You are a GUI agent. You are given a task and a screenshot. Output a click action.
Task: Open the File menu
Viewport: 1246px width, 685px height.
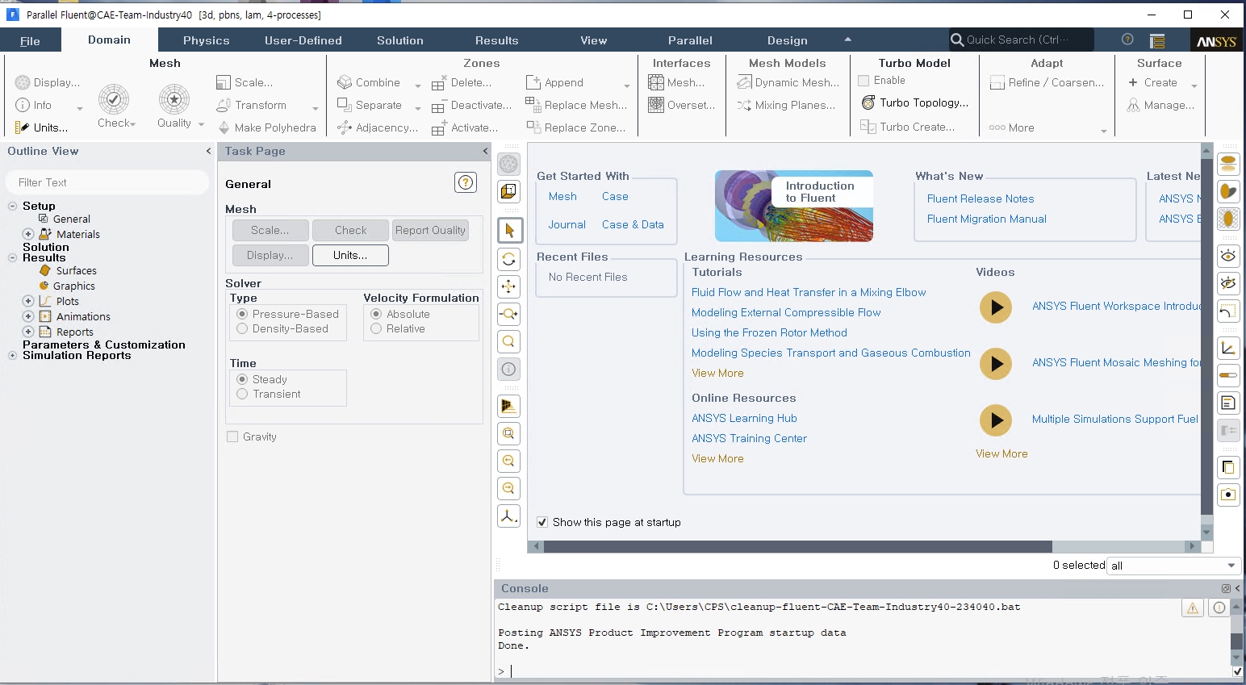point(30,41)
